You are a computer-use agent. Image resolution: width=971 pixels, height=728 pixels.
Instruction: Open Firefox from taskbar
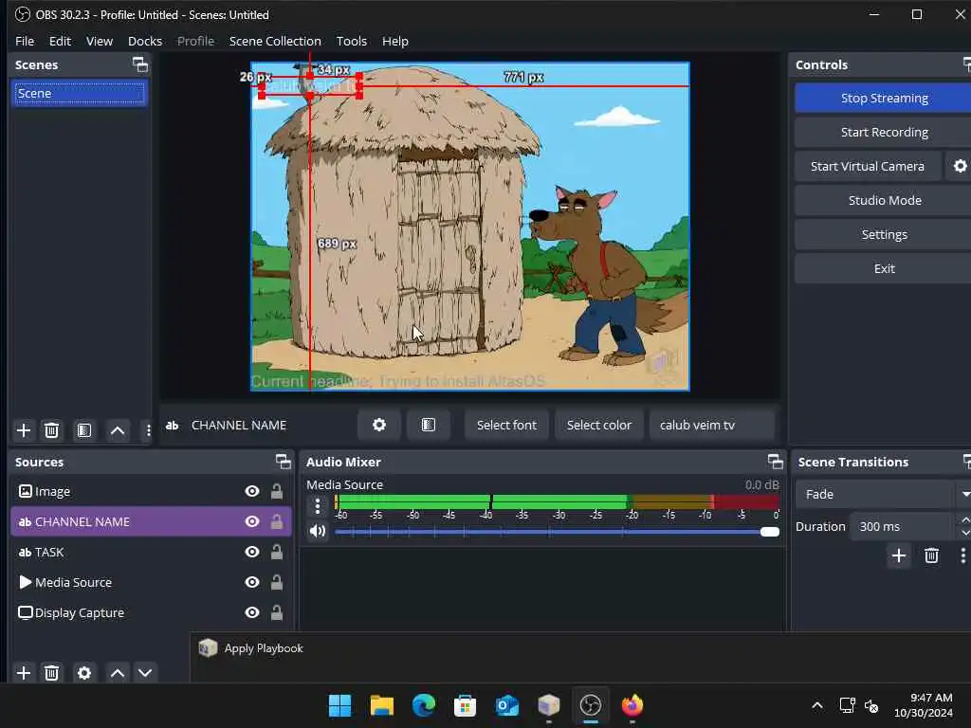632,705
